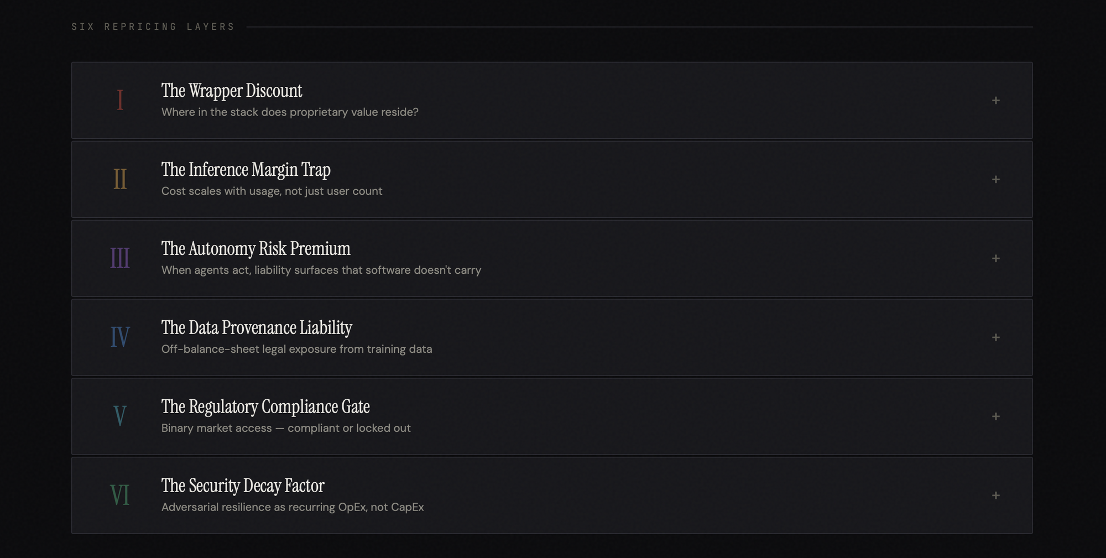The width and height of the screenshot is (1106, 558).
Task: Click the "Six Repricing Layers" section label
Action: click(x=153, y=27)
